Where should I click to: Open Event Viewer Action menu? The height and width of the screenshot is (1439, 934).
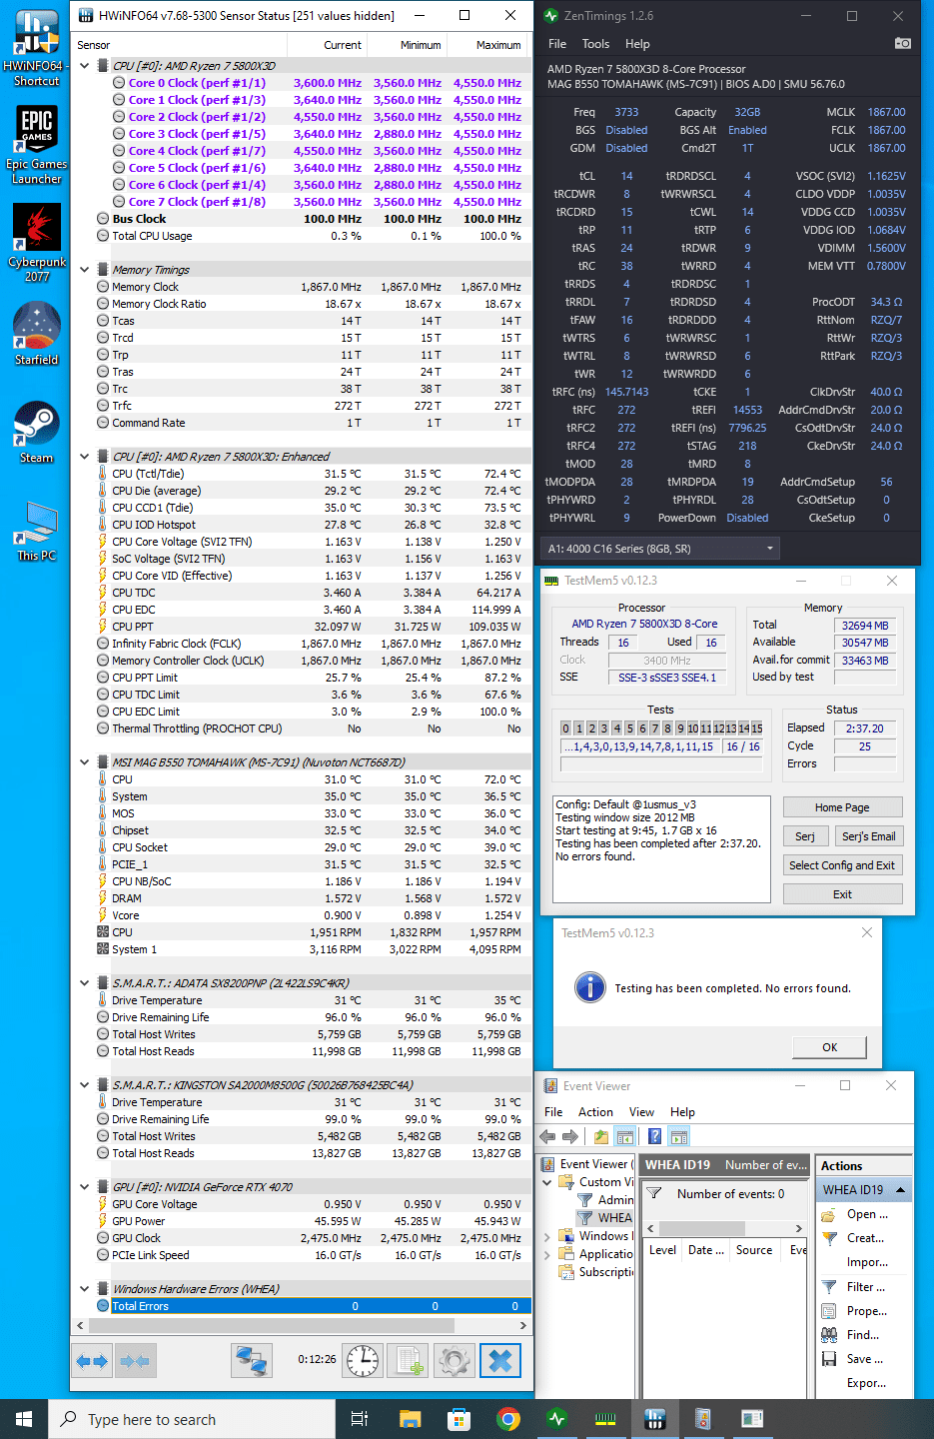point(595,1112)
